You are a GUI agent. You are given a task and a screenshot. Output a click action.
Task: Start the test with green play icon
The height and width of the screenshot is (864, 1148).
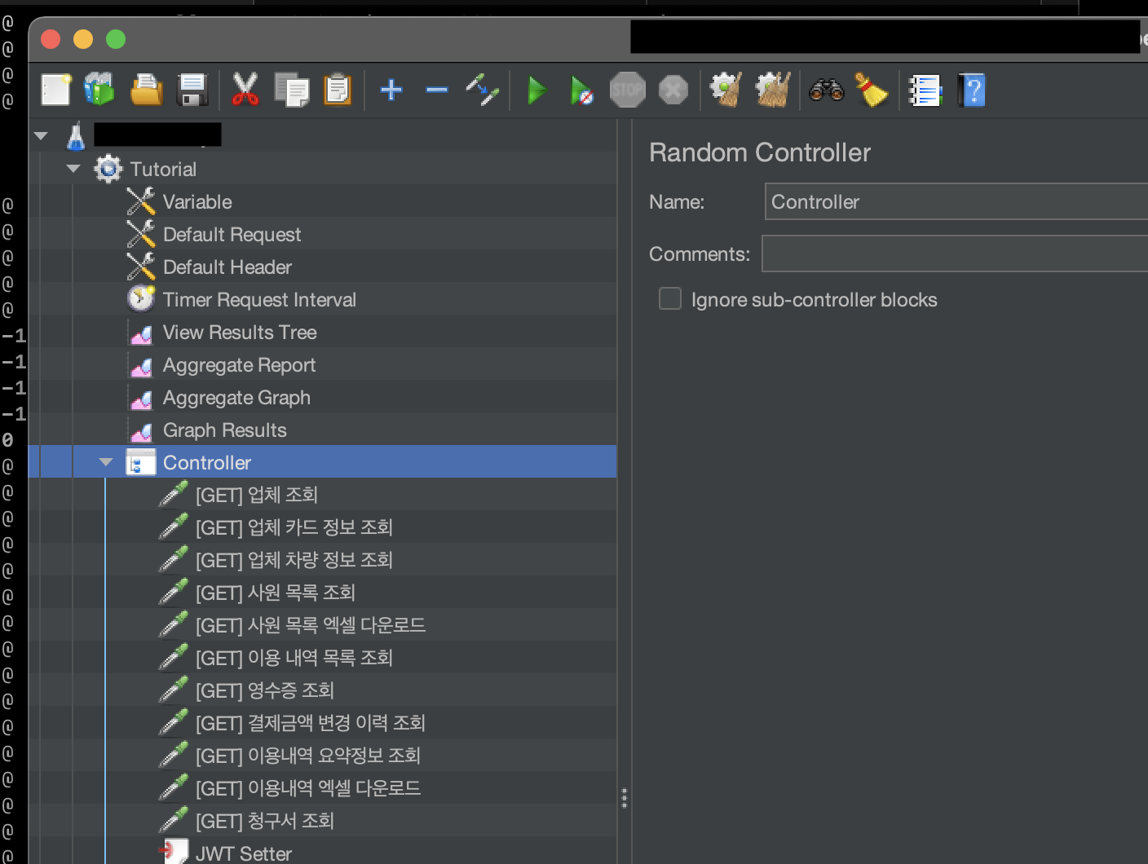click(x=536, y=90)
